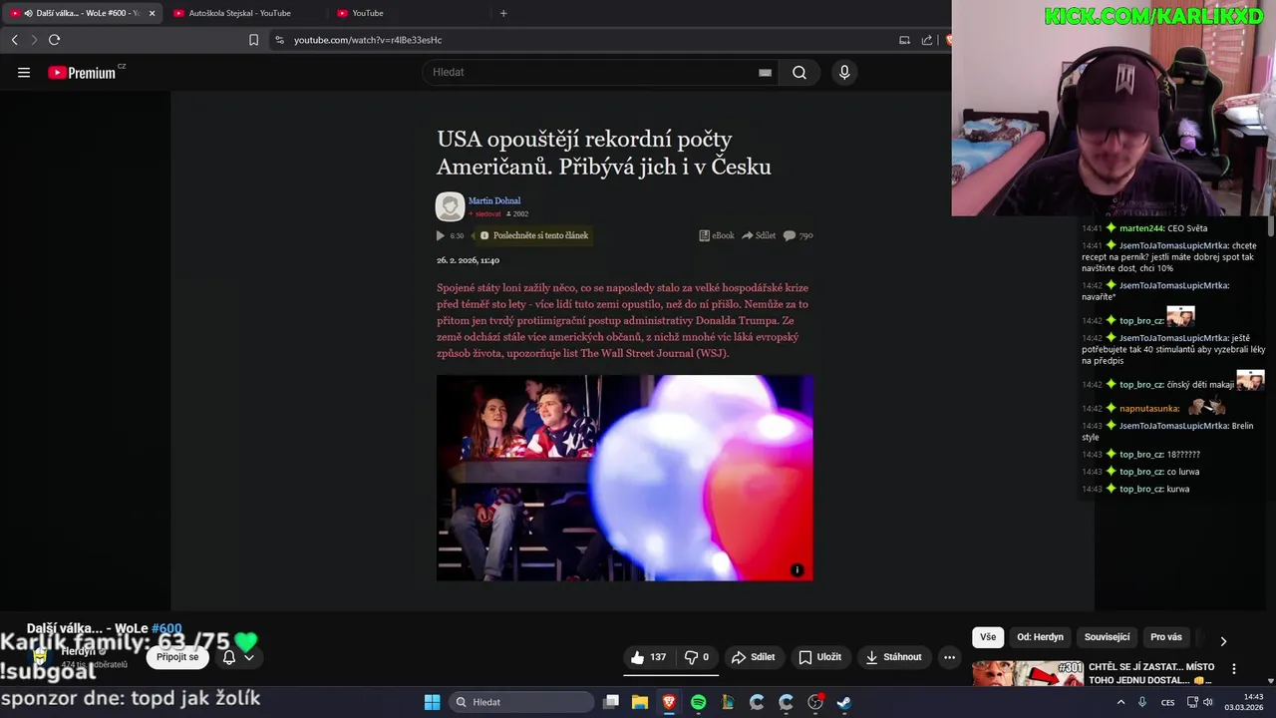1276x718 pixels.
Task: Save video with Uložit button
Action: (820, 657)
